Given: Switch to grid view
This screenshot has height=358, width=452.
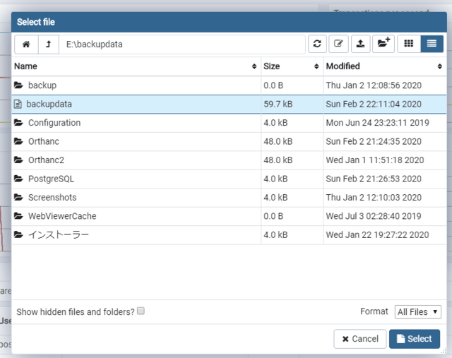Looking at the screenshot, I should coord(408,44).
